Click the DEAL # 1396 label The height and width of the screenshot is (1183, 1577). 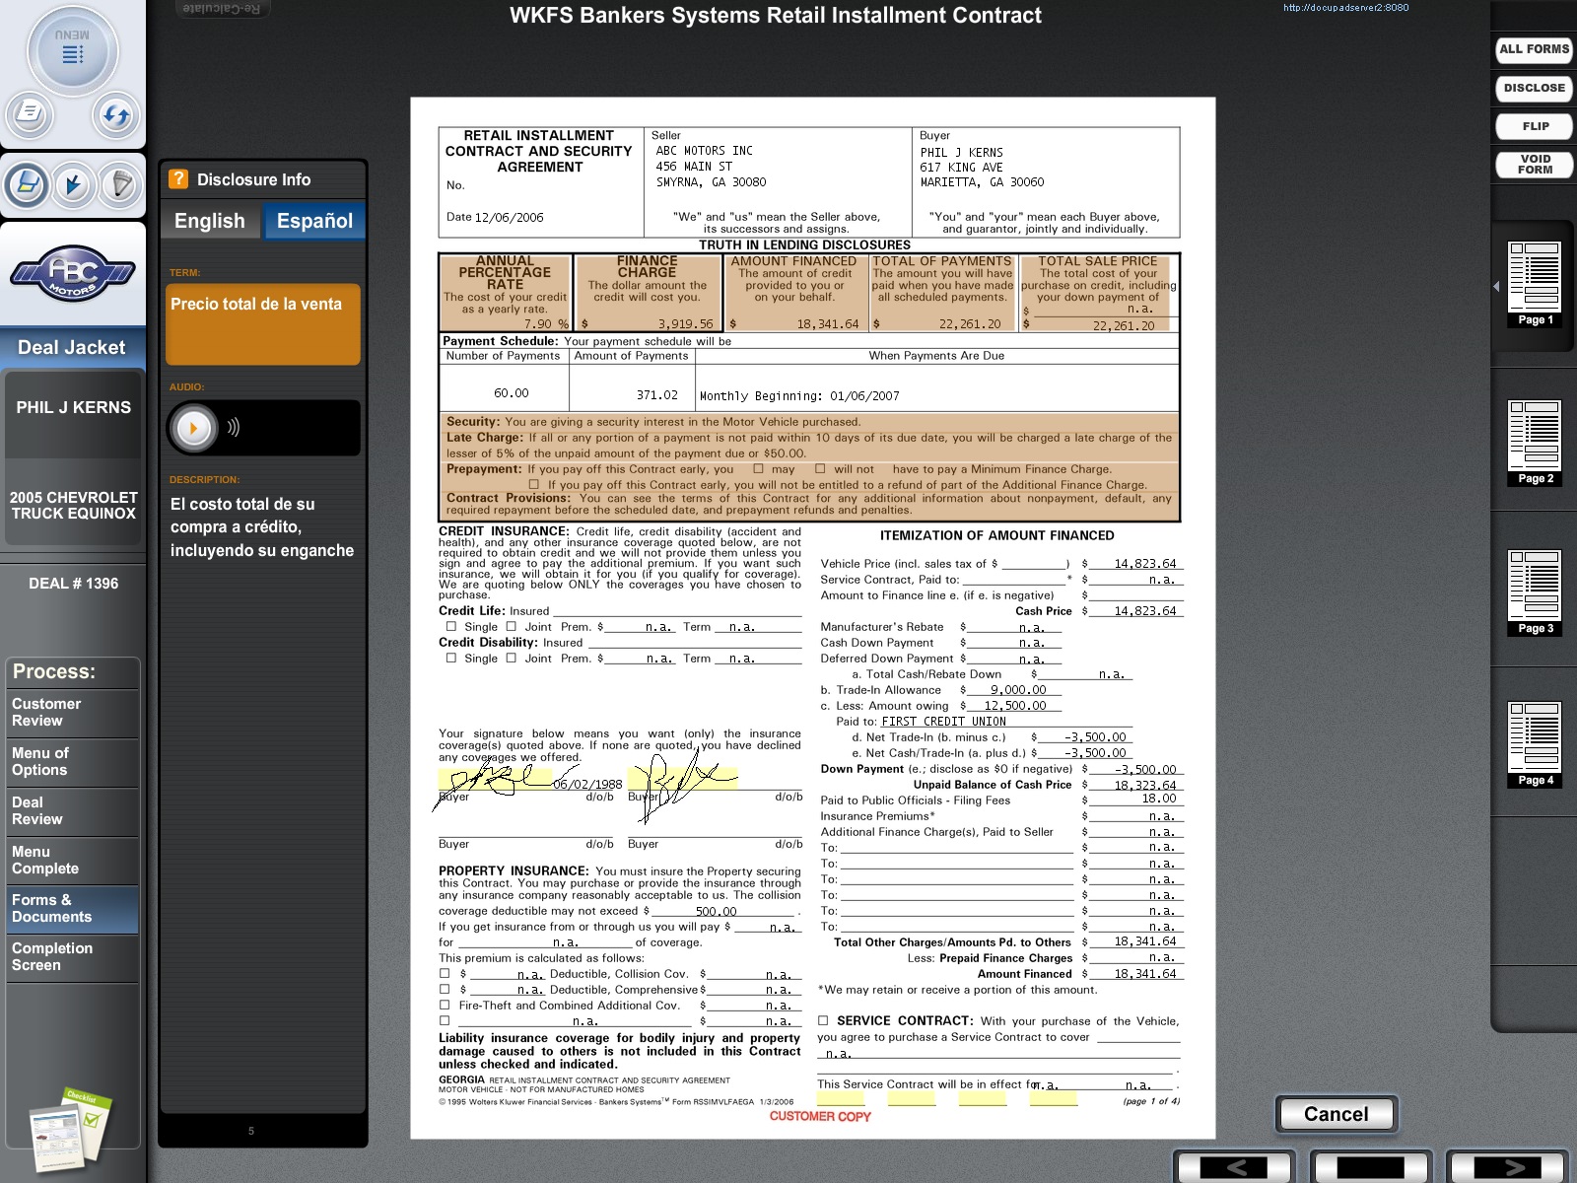click(x=73, y=584)
